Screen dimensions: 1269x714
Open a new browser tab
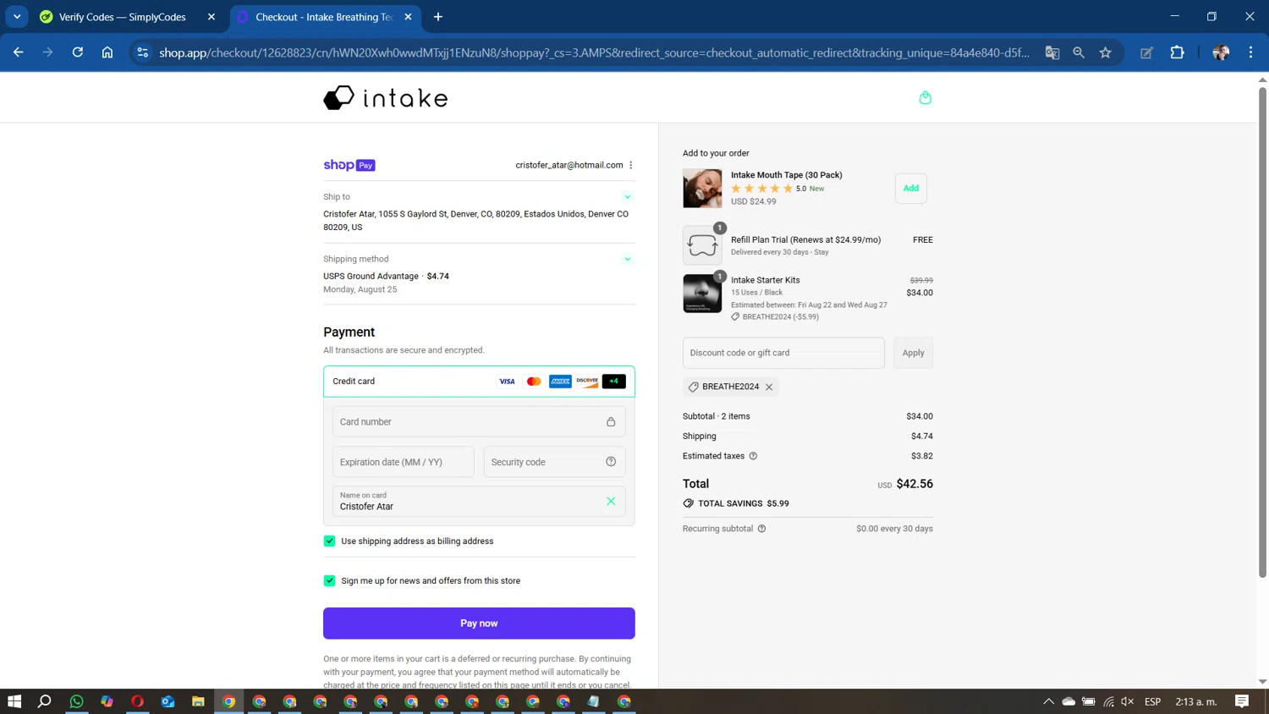[x=438, y=17]
